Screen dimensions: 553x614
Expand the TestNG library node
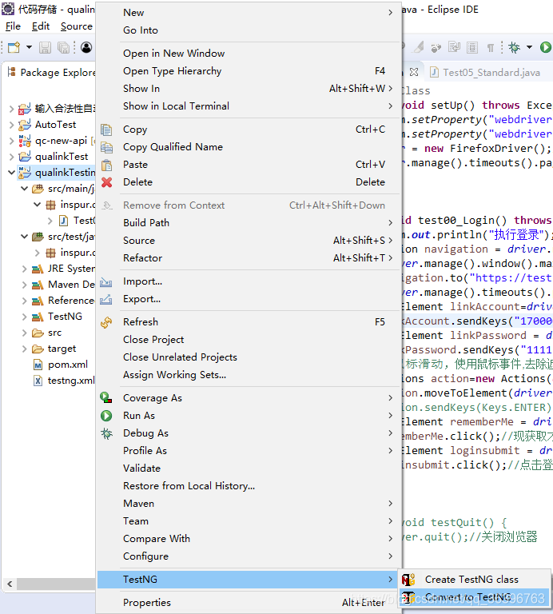pos(24,317)
